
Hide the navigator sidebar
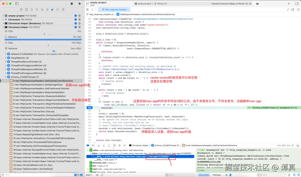[17, 4]
